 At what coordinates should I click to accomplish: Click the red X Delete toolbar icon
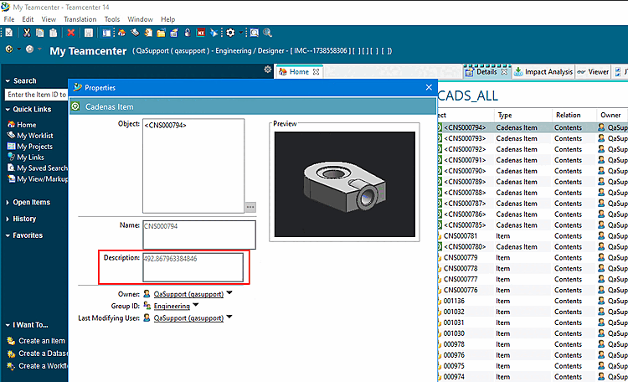click(x=71, y=33)
